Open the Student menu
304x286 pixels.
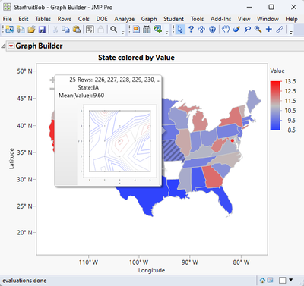click(174, 19)
